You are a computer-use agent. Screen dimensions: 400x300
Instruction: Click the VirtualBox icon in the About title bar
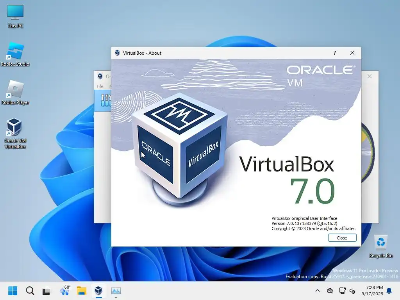pos(117,53)
